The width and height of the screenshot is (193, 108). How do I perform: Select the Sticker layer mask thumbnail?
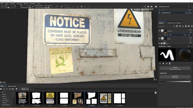165,38
